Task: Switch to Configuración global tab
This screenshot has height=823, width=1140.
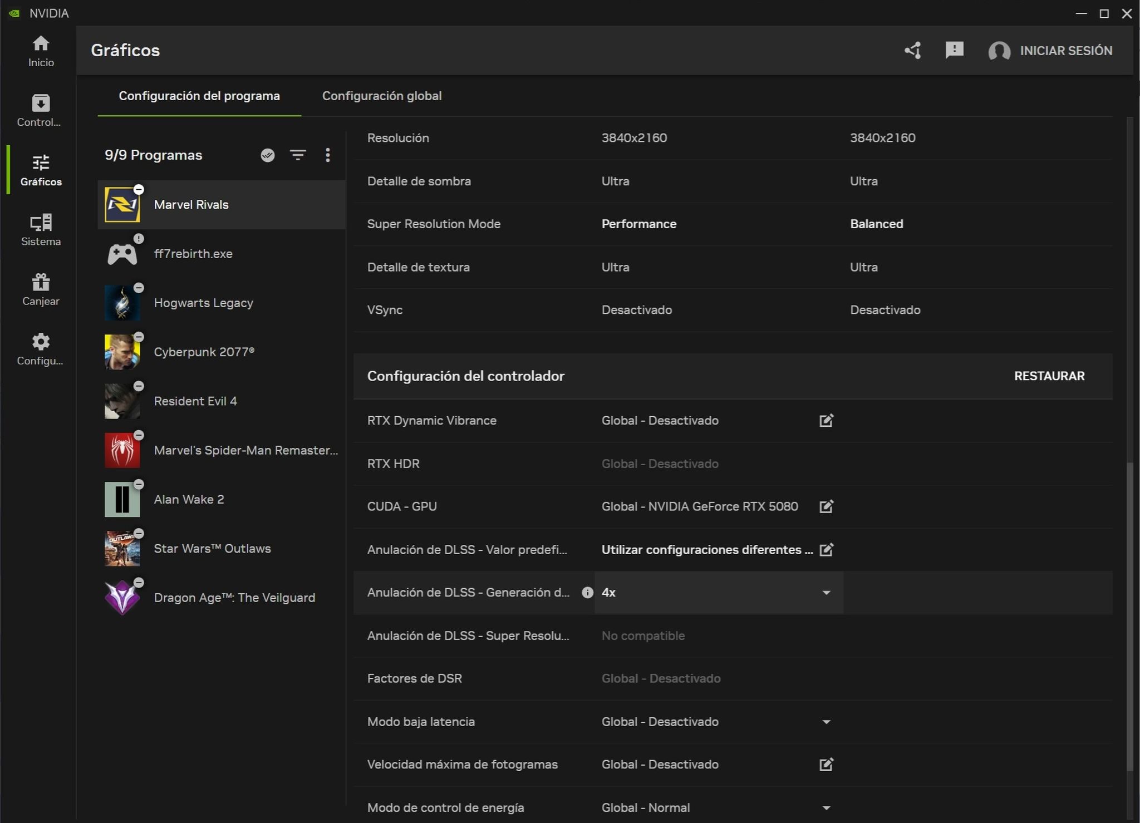Action: [382, 96]
